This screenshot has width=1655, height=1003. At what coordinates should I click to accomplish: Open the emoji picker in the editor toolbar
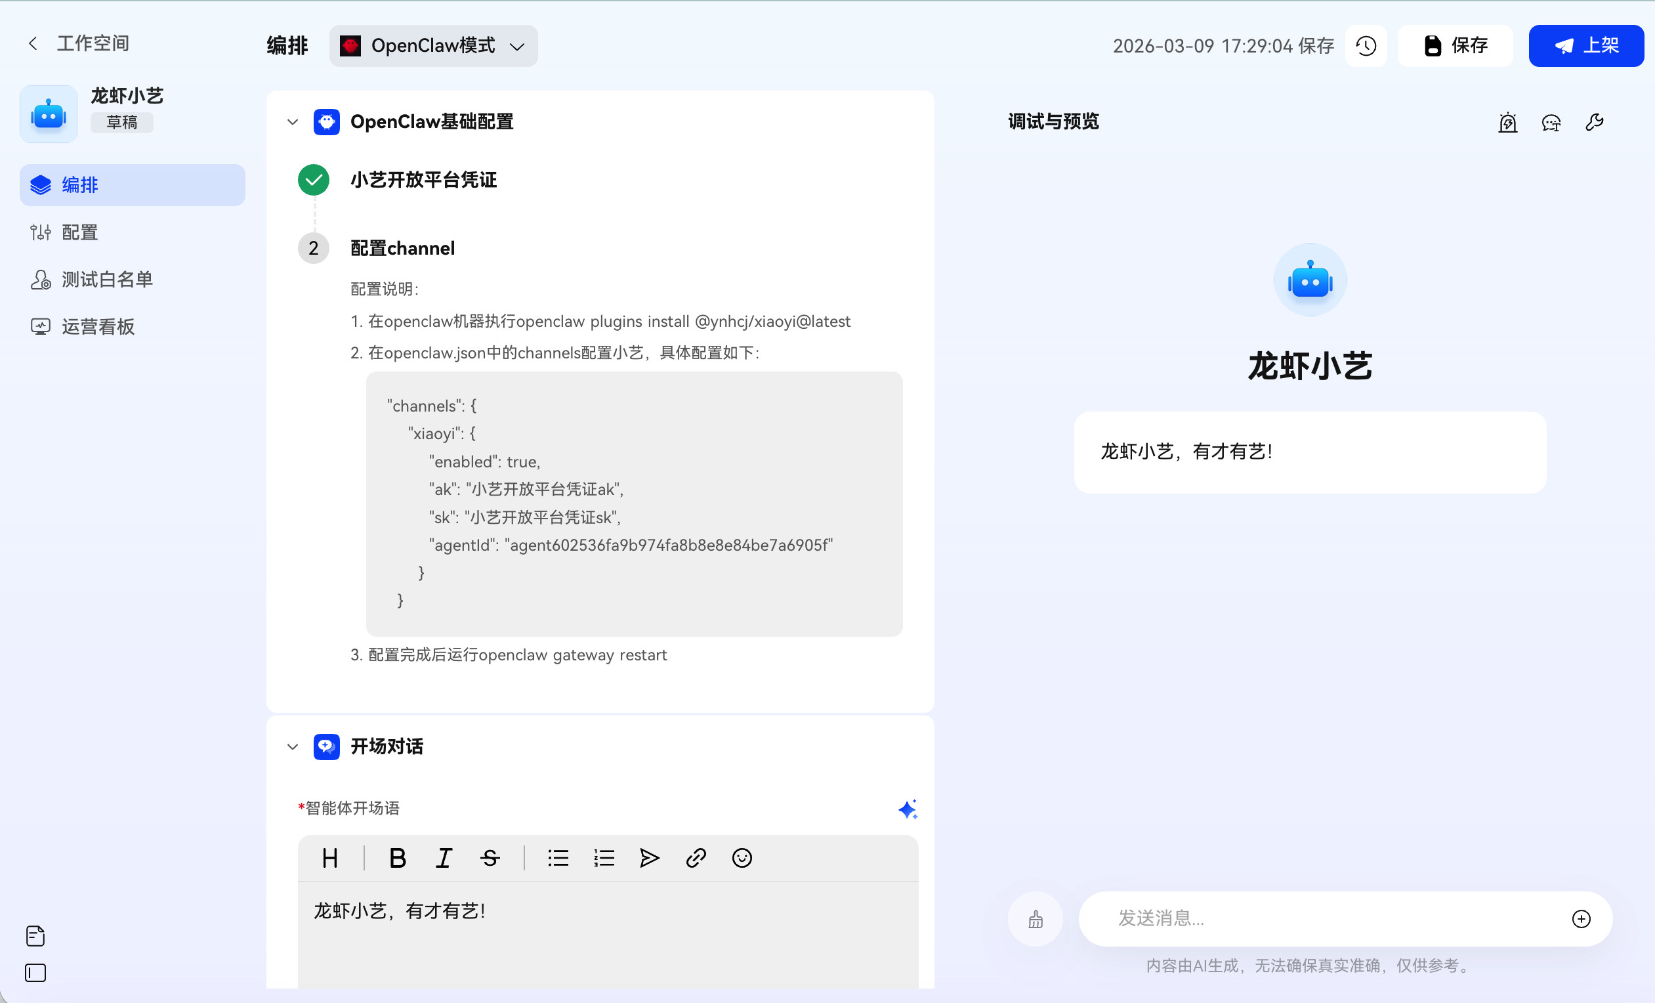coord(742,858)
